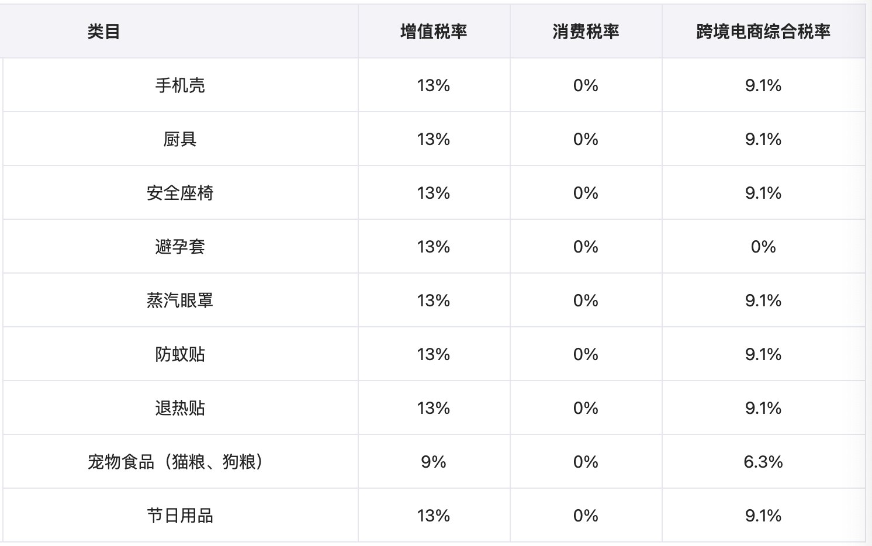Click the 13% VAT cell for 蒸汽眼罩
Image resolution: width=872 pixels, height=546 pixels.
[434, 300]
